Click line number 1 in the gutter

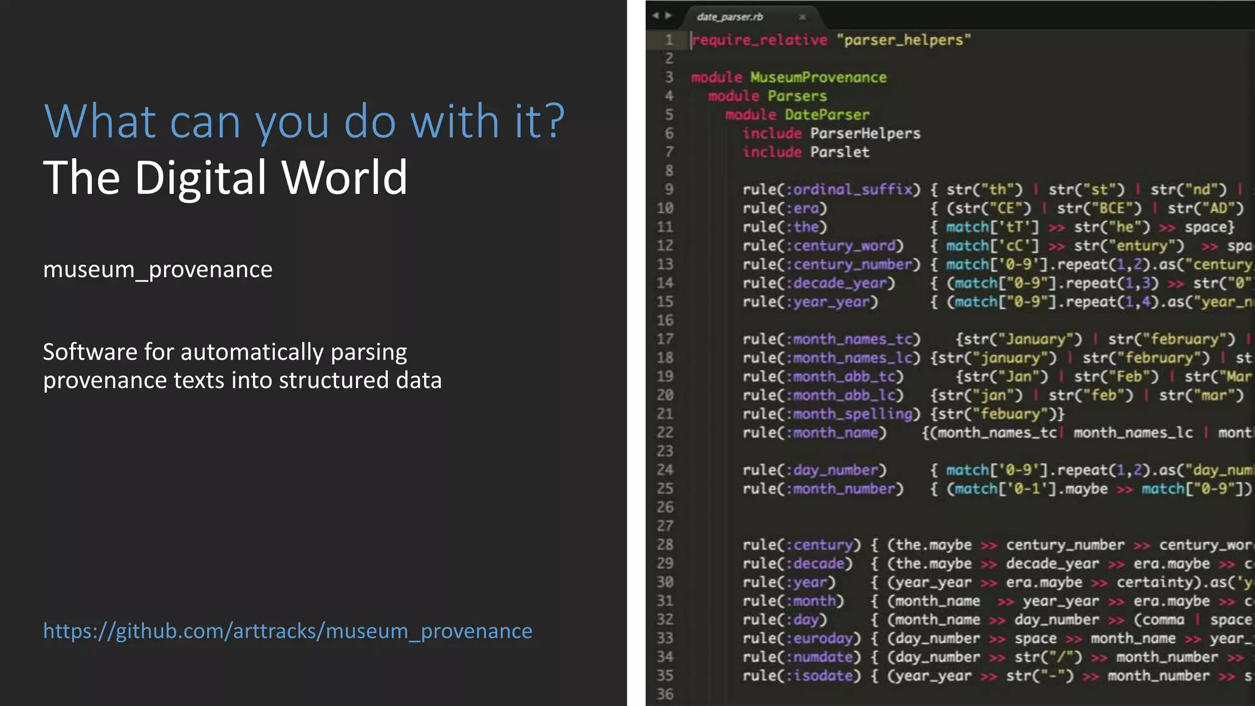(x=669, y=40)
